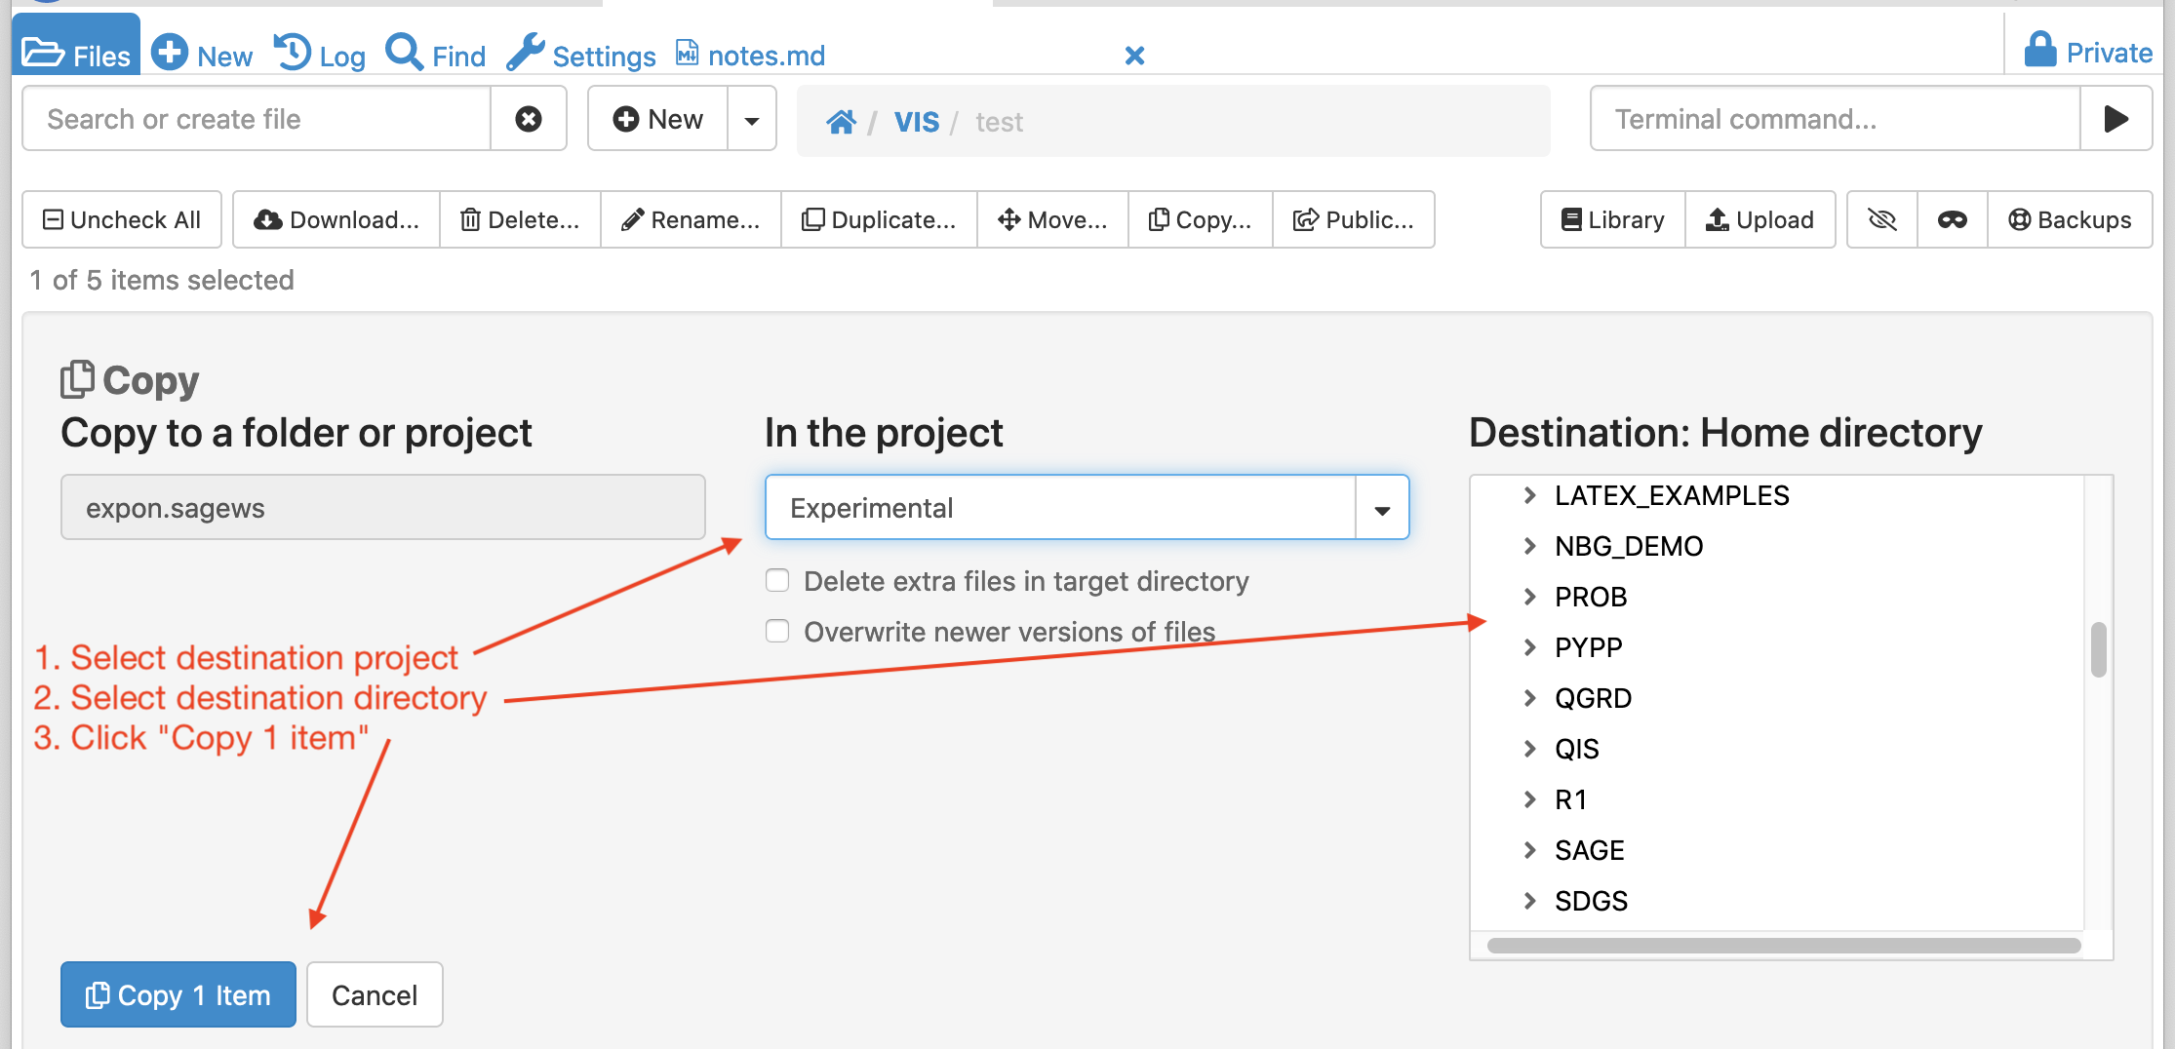Toggle the masked files mask icon
Screen dimensions: 2175x1049
click(1952, 219)
